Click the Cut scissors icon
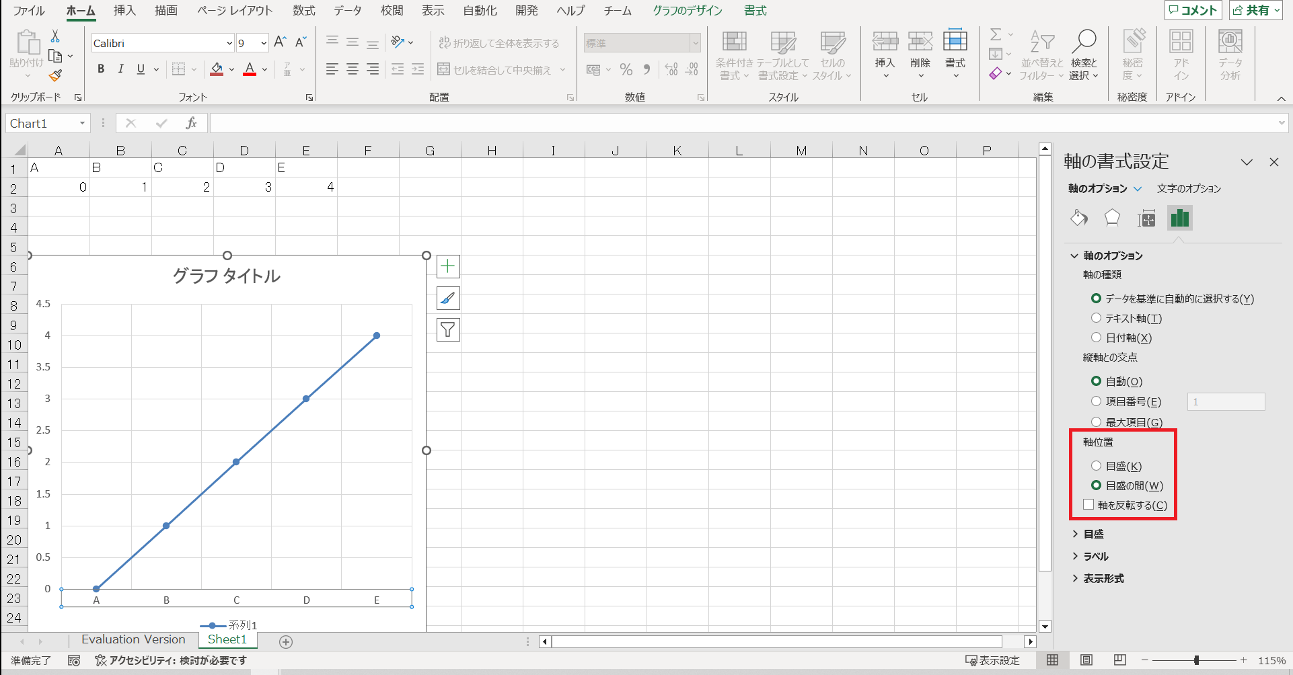 point(55,36)
